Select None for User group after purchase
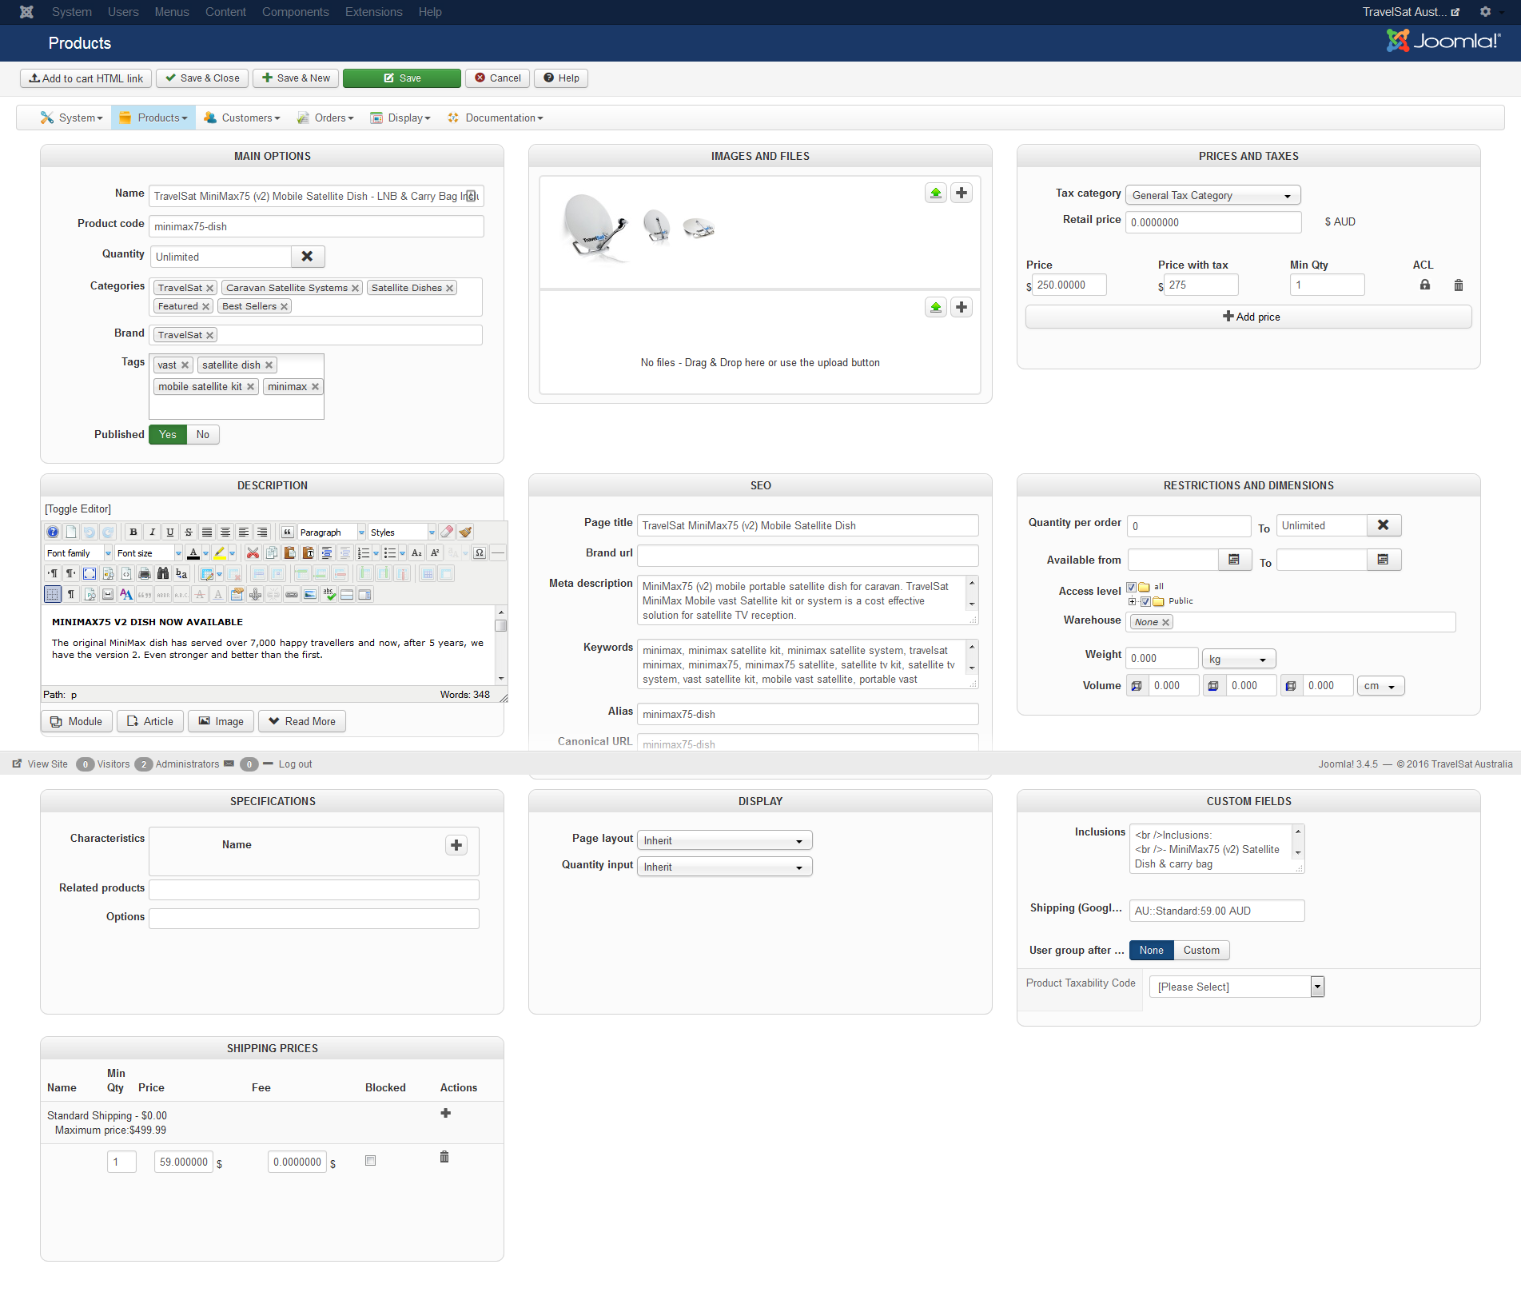This screenshot has width=1521, height=1316. [1152, 951]
